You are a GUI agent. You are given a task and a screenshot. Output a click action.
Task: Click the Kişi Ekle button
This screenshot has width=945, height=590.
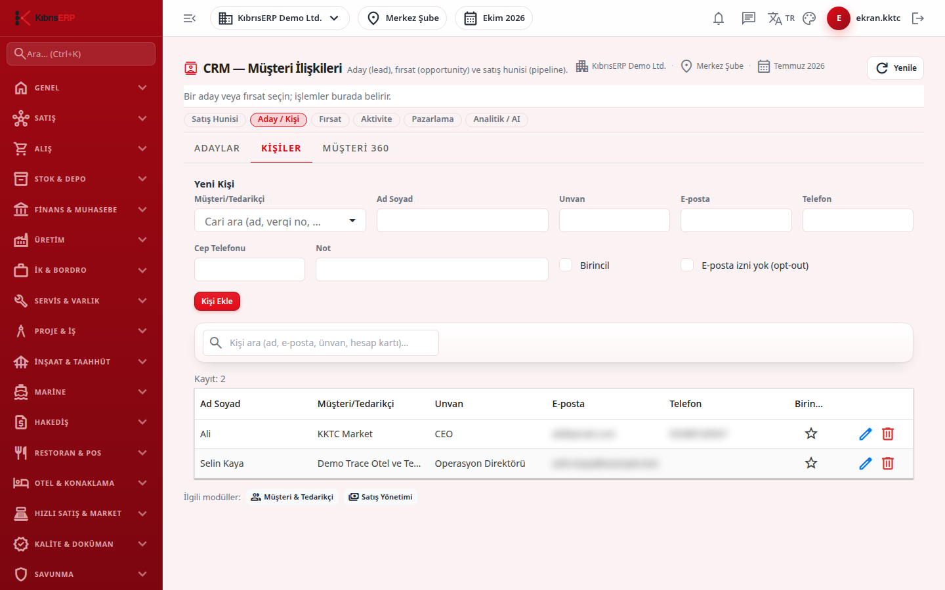(217, 302)
